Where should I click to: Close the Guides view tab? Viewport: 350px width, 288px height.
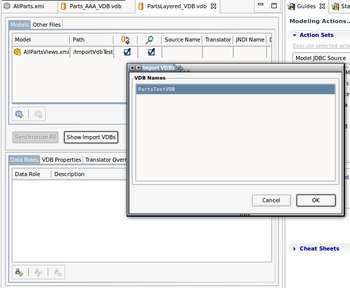pos(322,7)
